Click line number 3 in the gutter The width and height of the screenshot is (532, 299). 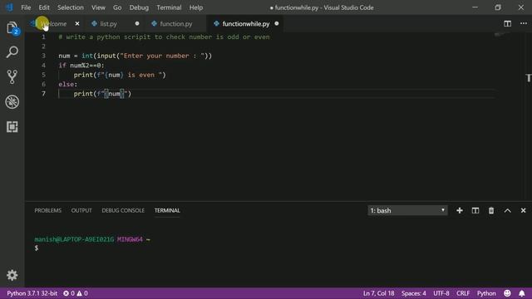pos(43,56)
